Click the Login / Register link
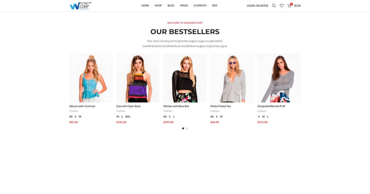The width and height of the screenshot is (370, 194). pos(257,6)
